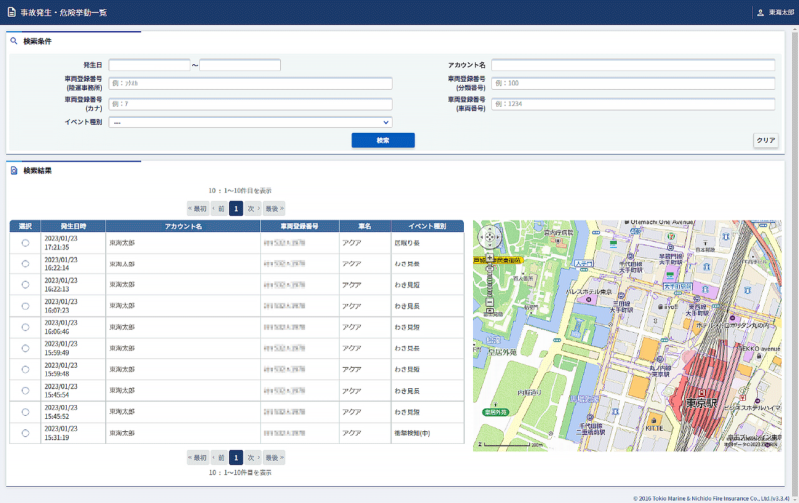Viewport: 799px width, 503px height.
Task: Go to 次 page in top pagination
Action: (x=253, y=209)
